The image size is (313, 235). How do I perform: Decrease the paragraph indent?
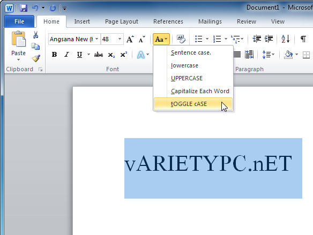(257, 39)
